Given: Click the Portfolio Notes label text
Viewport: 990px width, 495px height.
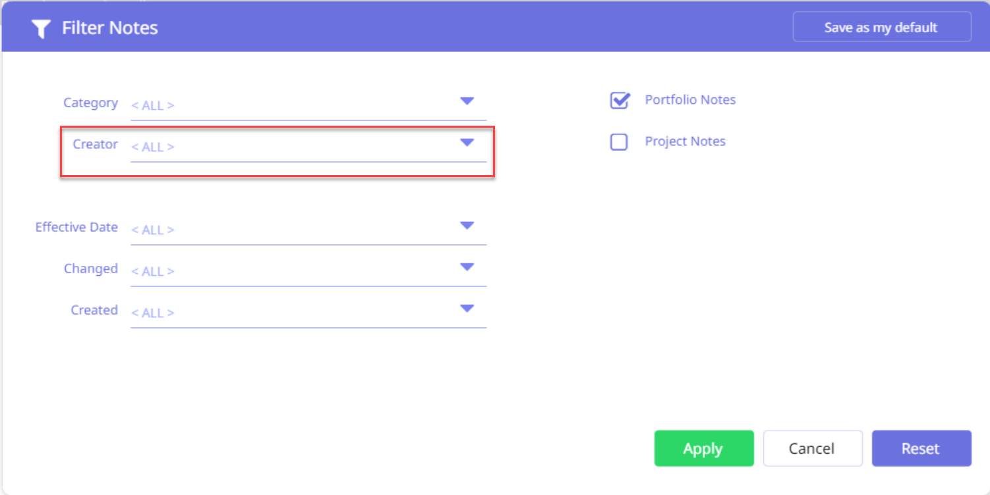Looking at the screenshot, I should 690,100.
